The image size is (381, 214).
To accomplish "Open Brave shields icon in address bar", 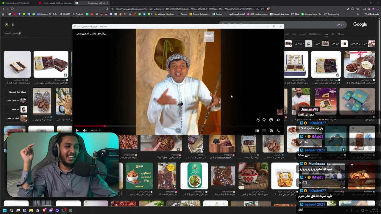I will click(x=268, y=9).
